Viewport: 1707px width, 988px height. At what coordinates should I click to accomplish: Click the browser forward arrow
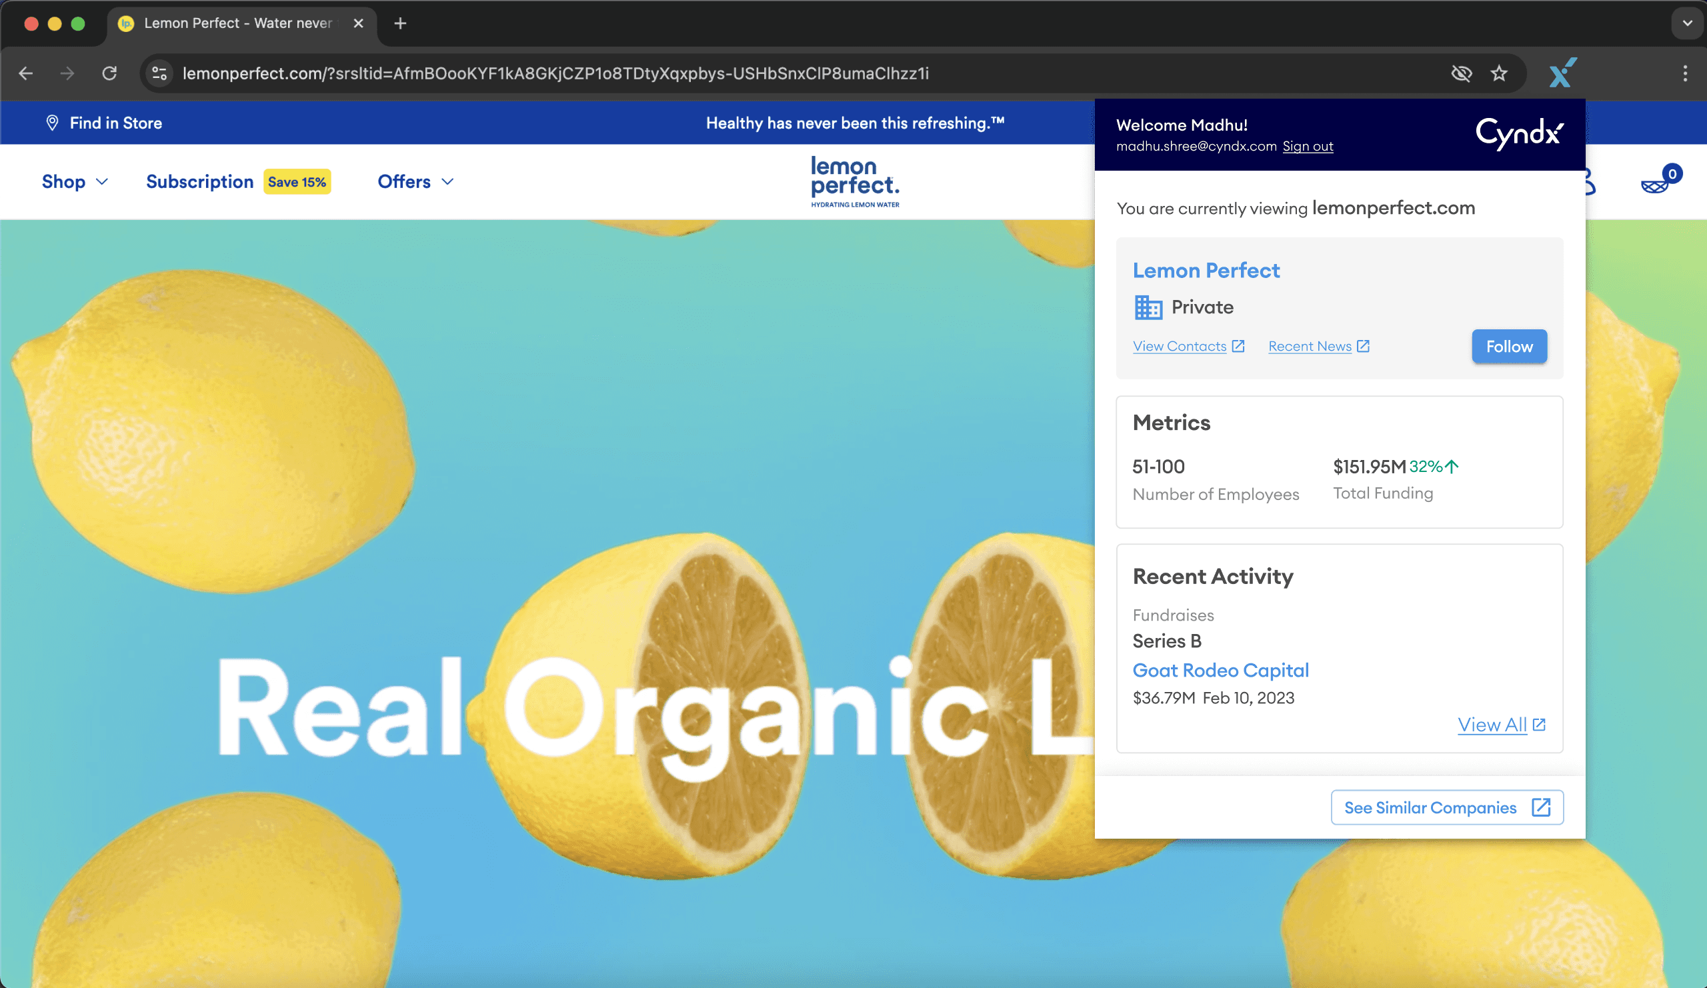67,73
